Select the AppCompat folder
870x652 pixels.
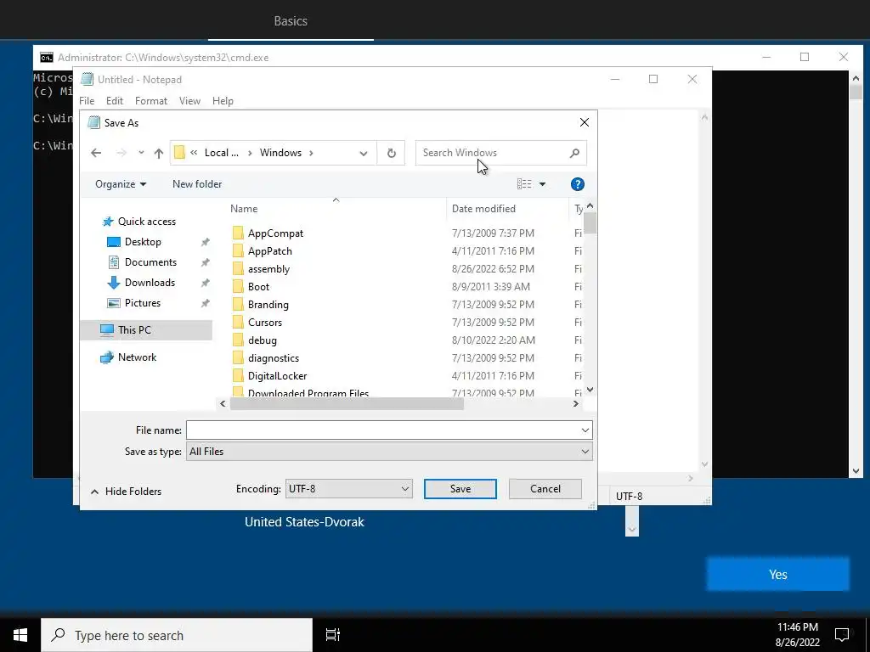point(275,233)
